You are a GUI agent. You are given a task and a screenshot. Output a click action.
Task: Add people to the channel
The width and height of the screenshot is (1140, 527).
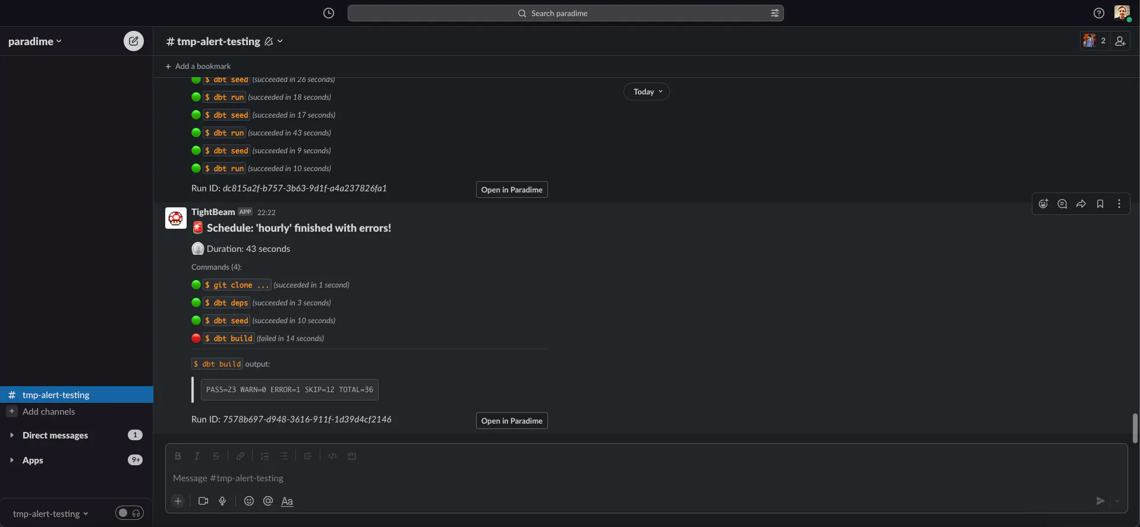click(1120, 41)
